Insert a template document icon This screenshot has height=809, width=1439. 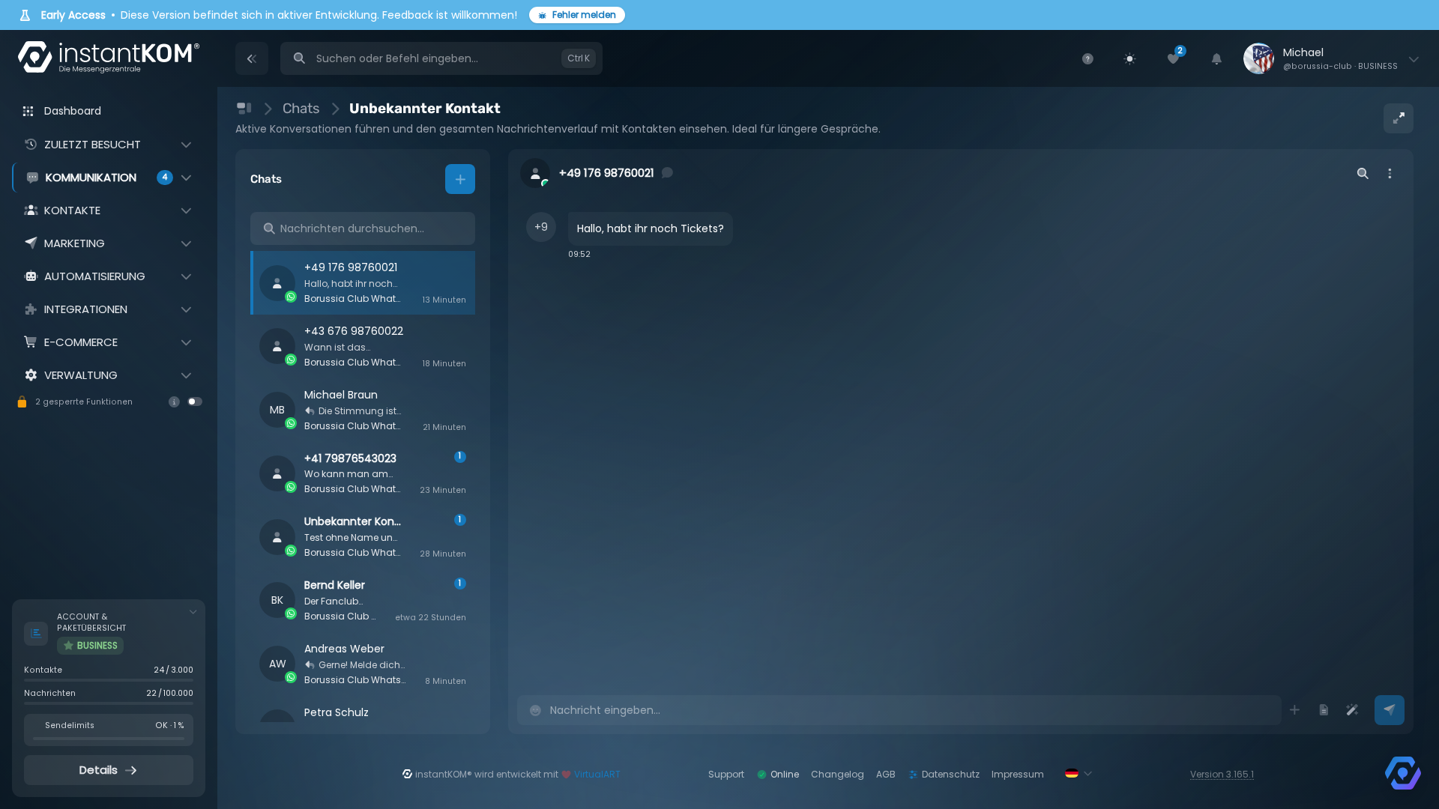pos(1324,709)
